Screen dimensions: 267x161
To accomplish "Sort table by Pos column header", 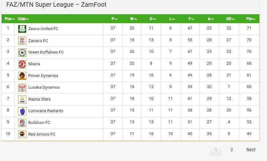I will click(10, 19).
